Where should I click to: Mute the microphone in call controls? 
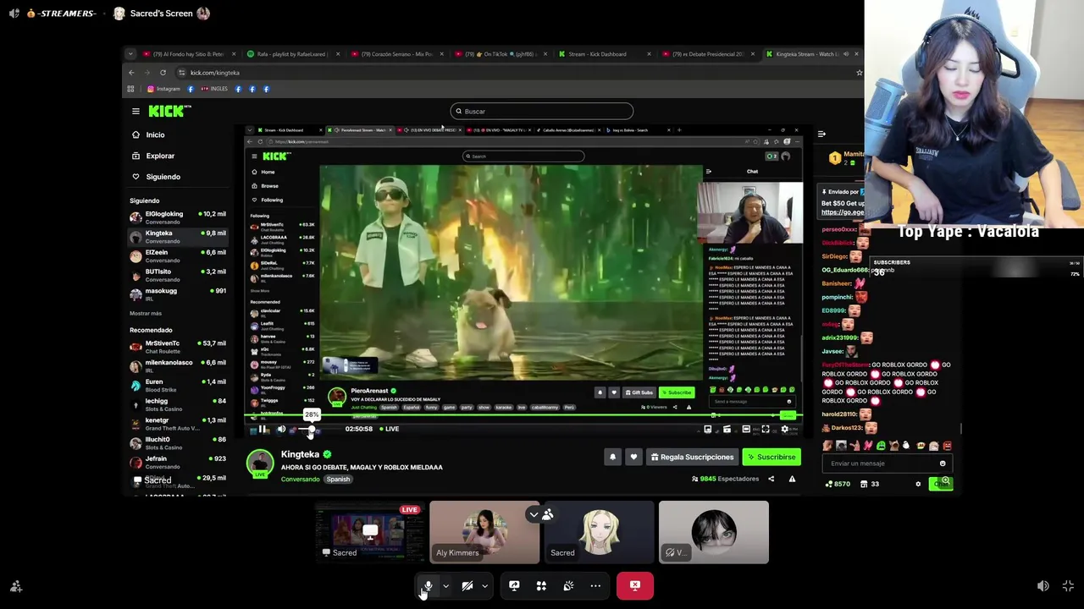tap(429, 585)
